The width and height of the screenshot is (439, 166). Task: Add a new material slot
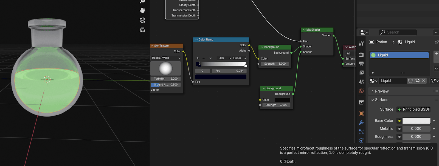coord(436,54)
